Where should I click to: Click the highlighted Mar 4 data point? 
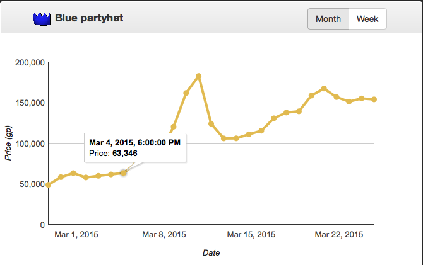tap(123, 172)
